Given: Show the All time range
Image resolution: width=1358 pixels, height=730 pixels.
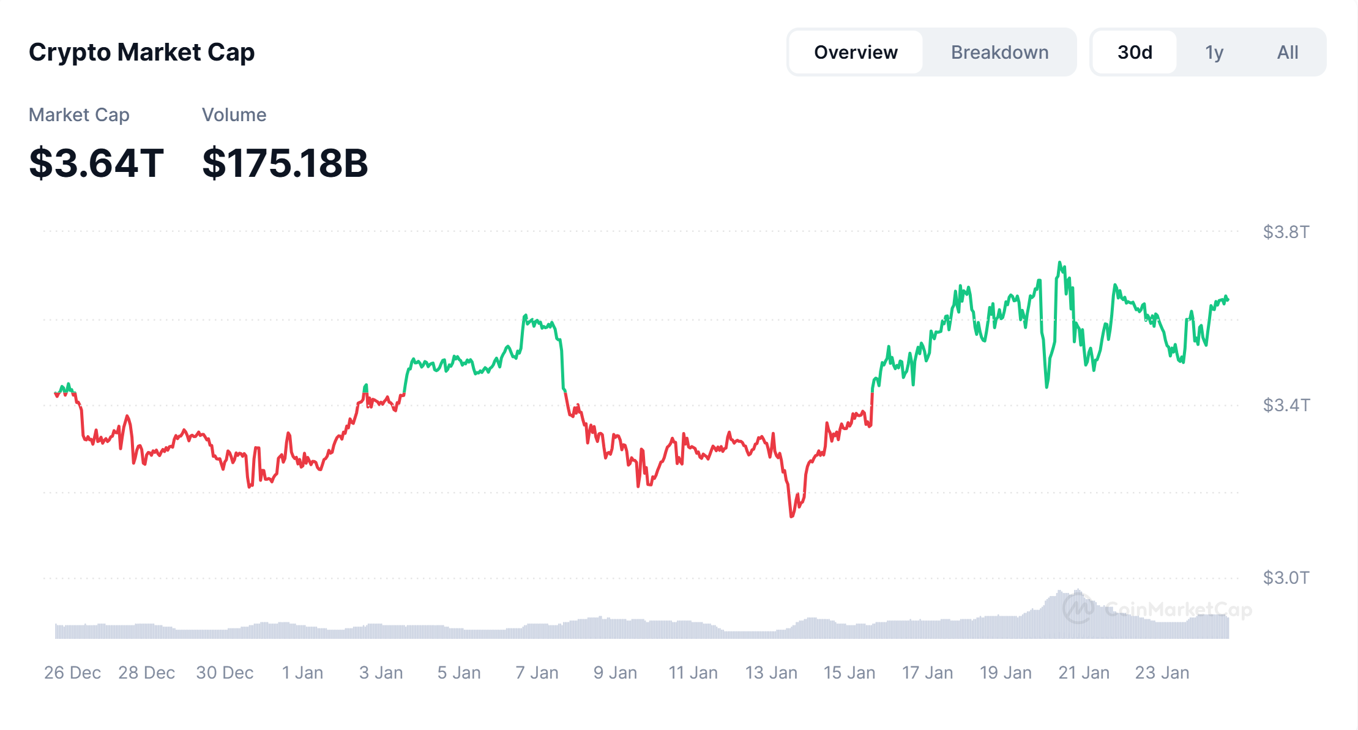Looking at the screenshot, I should coord(1288,53).
